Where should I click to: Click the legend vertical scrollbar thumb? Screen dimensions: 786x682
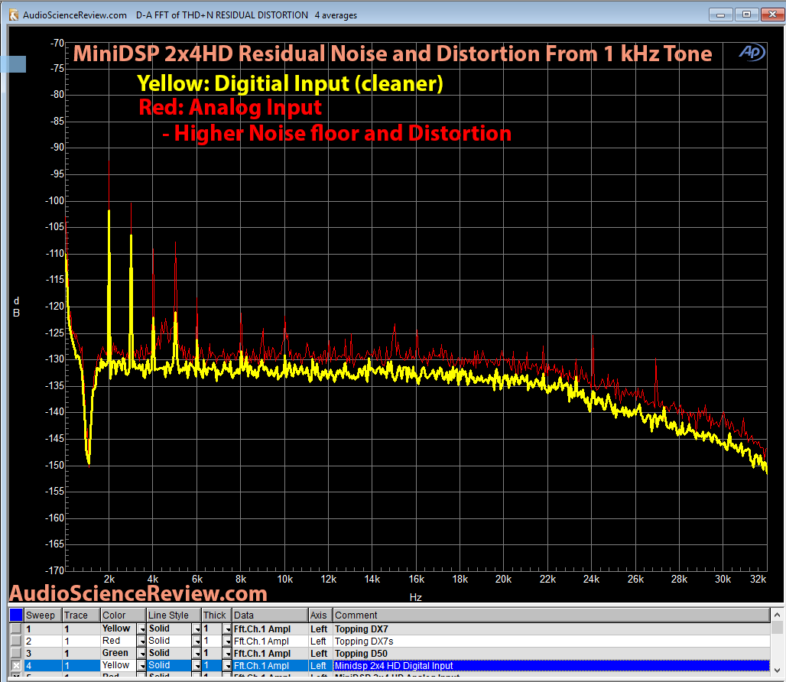point(777,627)
